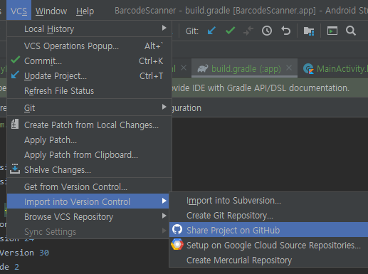The height and width of the screenshot is (274, 368).
Task: Choose Import into Subversion... option
Action: pyautogui.click(x=269, y=201)
